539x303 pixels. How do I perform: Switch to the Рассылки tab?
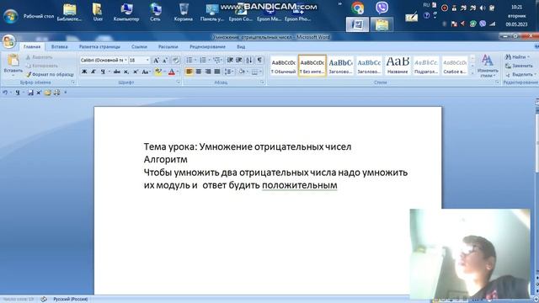[x=168, y=47]
